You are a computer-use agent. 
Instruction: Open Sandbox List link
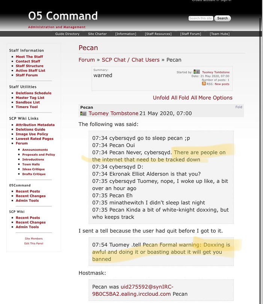(x=28, y=102)
